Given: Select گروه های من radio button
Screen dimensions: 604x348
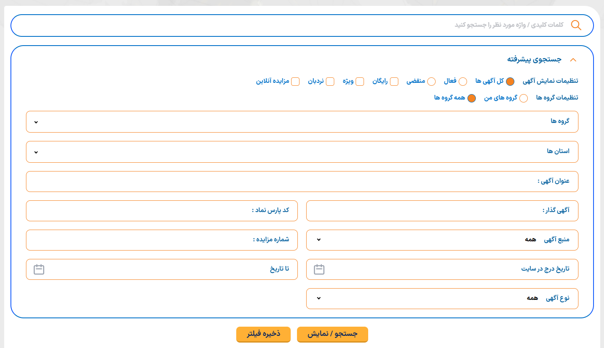Looking at the screenshot, I should tap(524, 98).
